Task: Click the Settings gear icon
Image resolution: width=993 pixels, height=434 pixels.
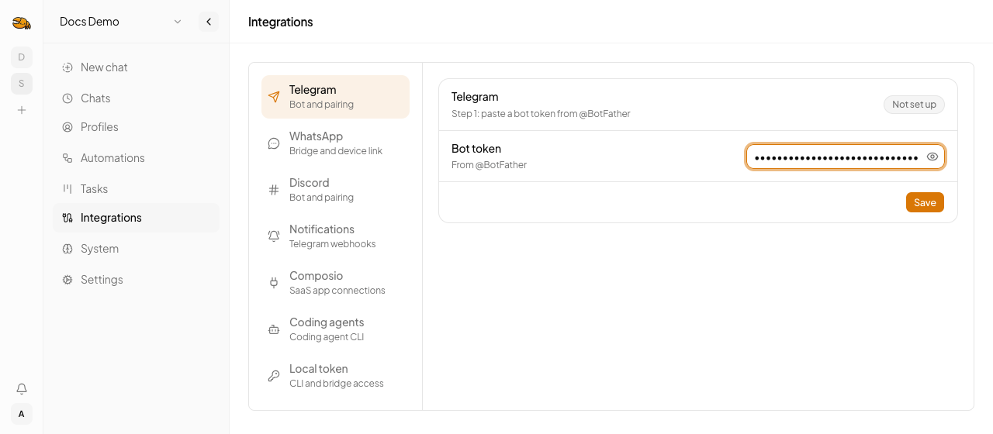Action: (x=67, y=280)
